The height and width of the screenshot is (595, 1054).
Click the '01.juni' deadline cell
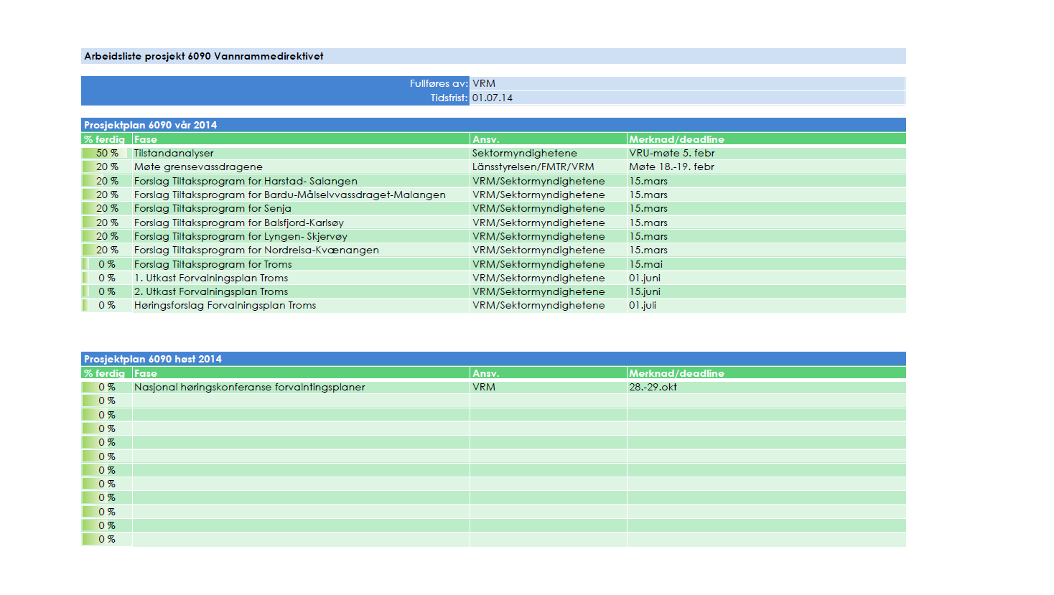[x=767, y=278]
